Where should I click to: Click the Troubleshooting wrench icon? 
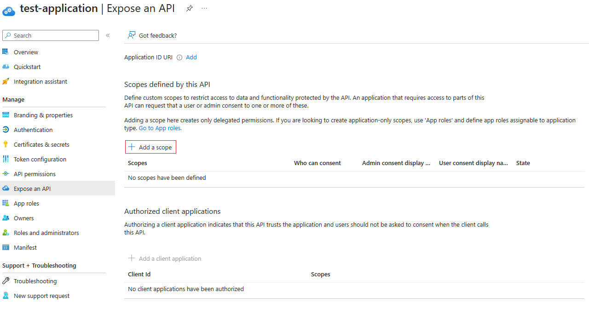6,281
